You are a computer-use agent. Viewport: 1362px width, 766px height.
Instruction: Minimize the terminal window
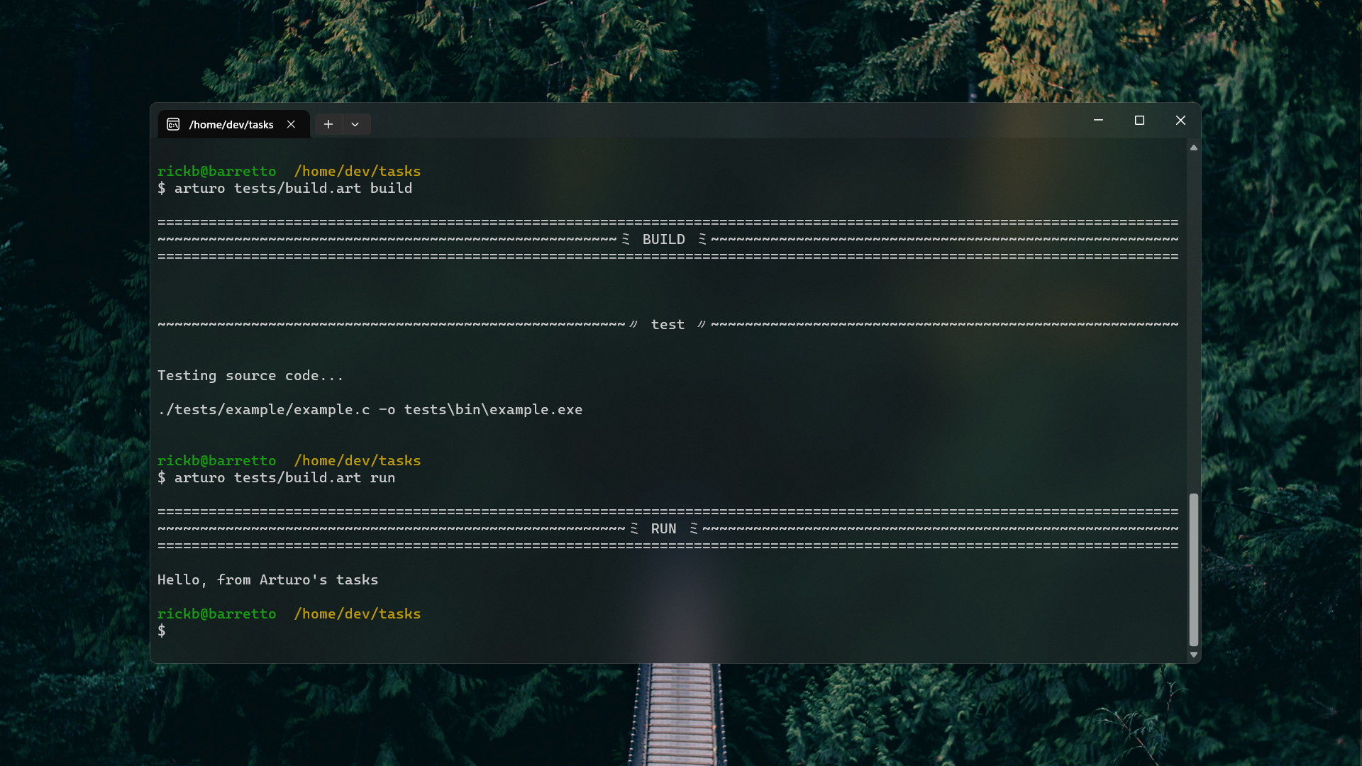tap(1098, 121)
